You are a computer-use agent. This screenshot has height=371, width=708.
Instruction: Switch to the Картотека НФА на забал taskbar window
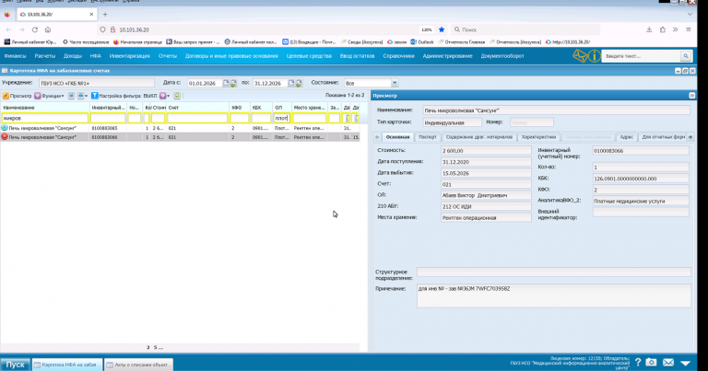(67, 365)
